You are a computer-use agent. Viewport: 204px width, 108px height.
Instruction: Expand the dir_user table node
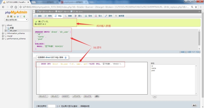click(x=6, y=31)
